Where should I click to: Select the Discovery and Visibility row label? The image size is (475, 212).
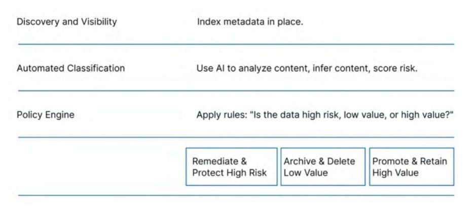pos(66,22)
